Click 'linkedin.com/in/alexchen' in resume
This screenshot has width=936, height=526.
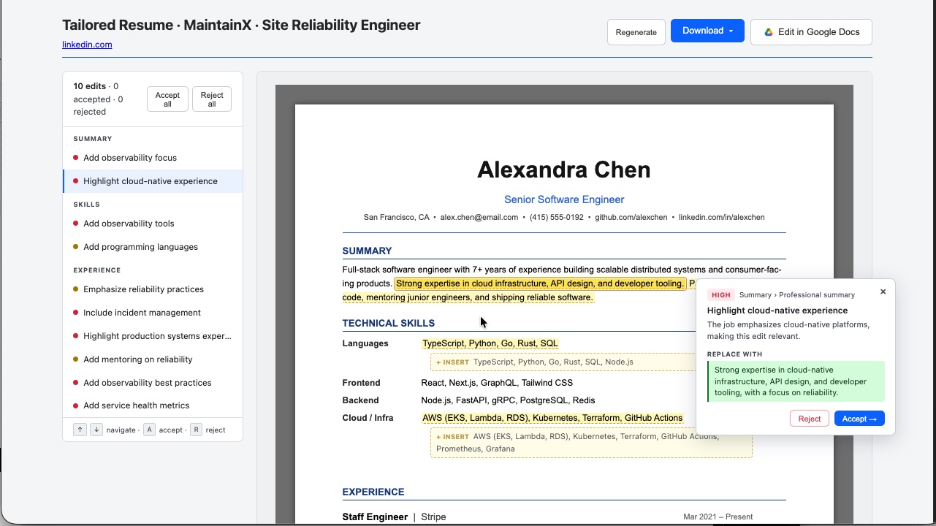coord(722,217)
